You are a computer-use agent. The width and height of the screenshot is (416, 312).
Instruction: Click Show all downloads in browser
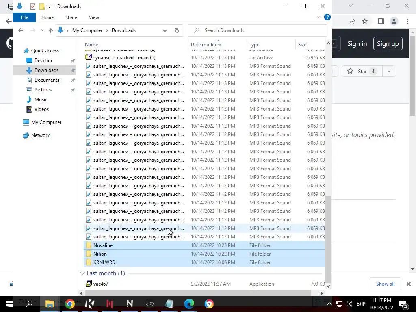tap(385, 284)
